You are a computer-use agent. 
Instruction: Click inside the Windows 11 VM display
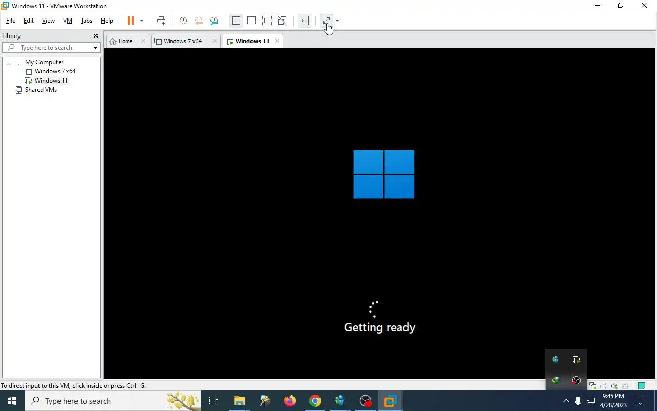[x=380, y=213]
